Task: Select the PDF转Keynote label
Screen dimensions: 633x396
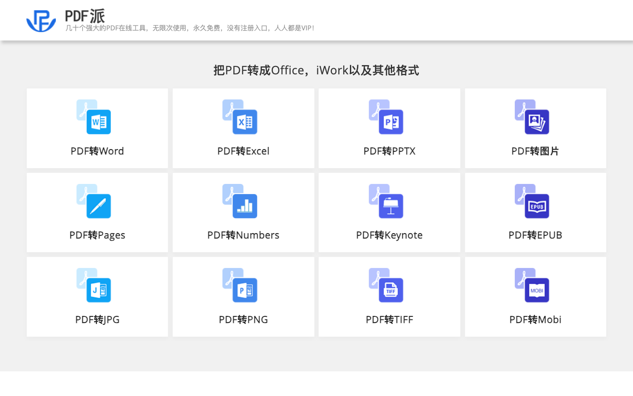Action: pos(389,235)
